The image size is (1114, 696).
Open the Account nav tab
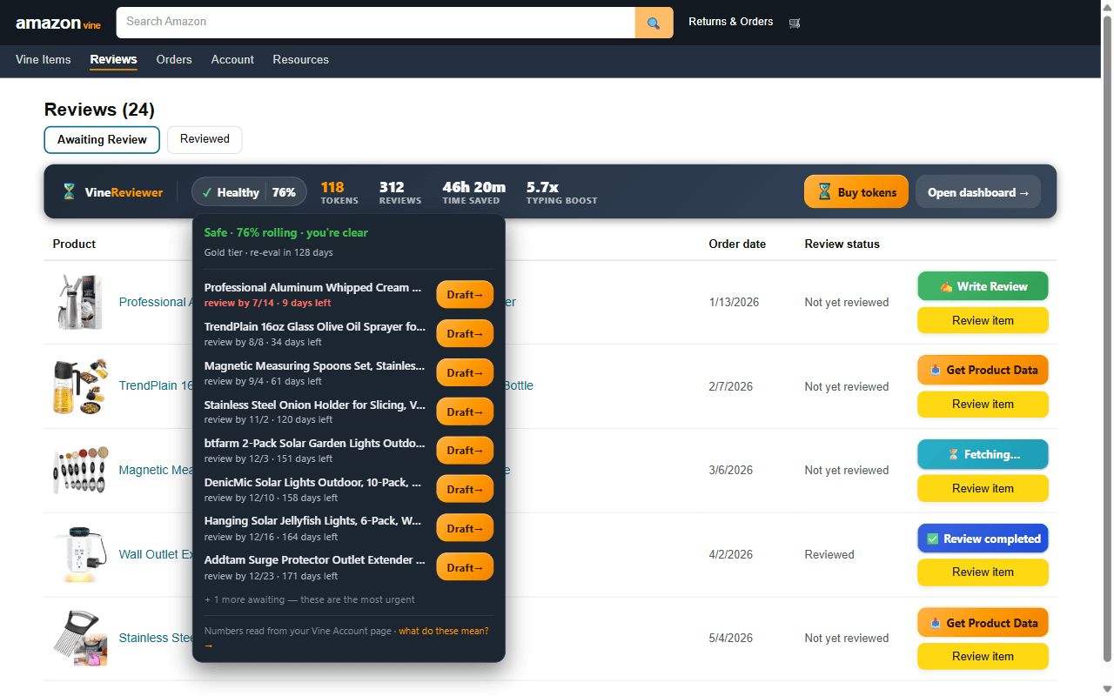click(x=232, y=60)
